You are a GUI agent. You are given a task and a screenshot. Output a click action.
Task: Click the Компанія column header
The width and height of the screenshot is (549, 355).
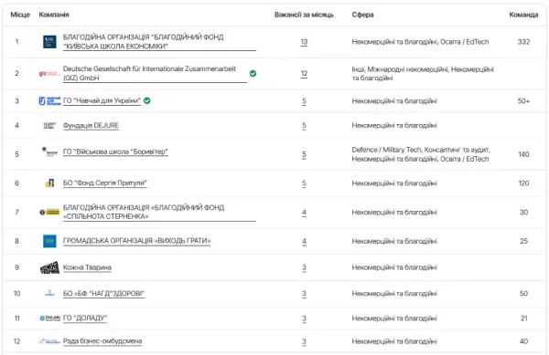pos(54,15)
